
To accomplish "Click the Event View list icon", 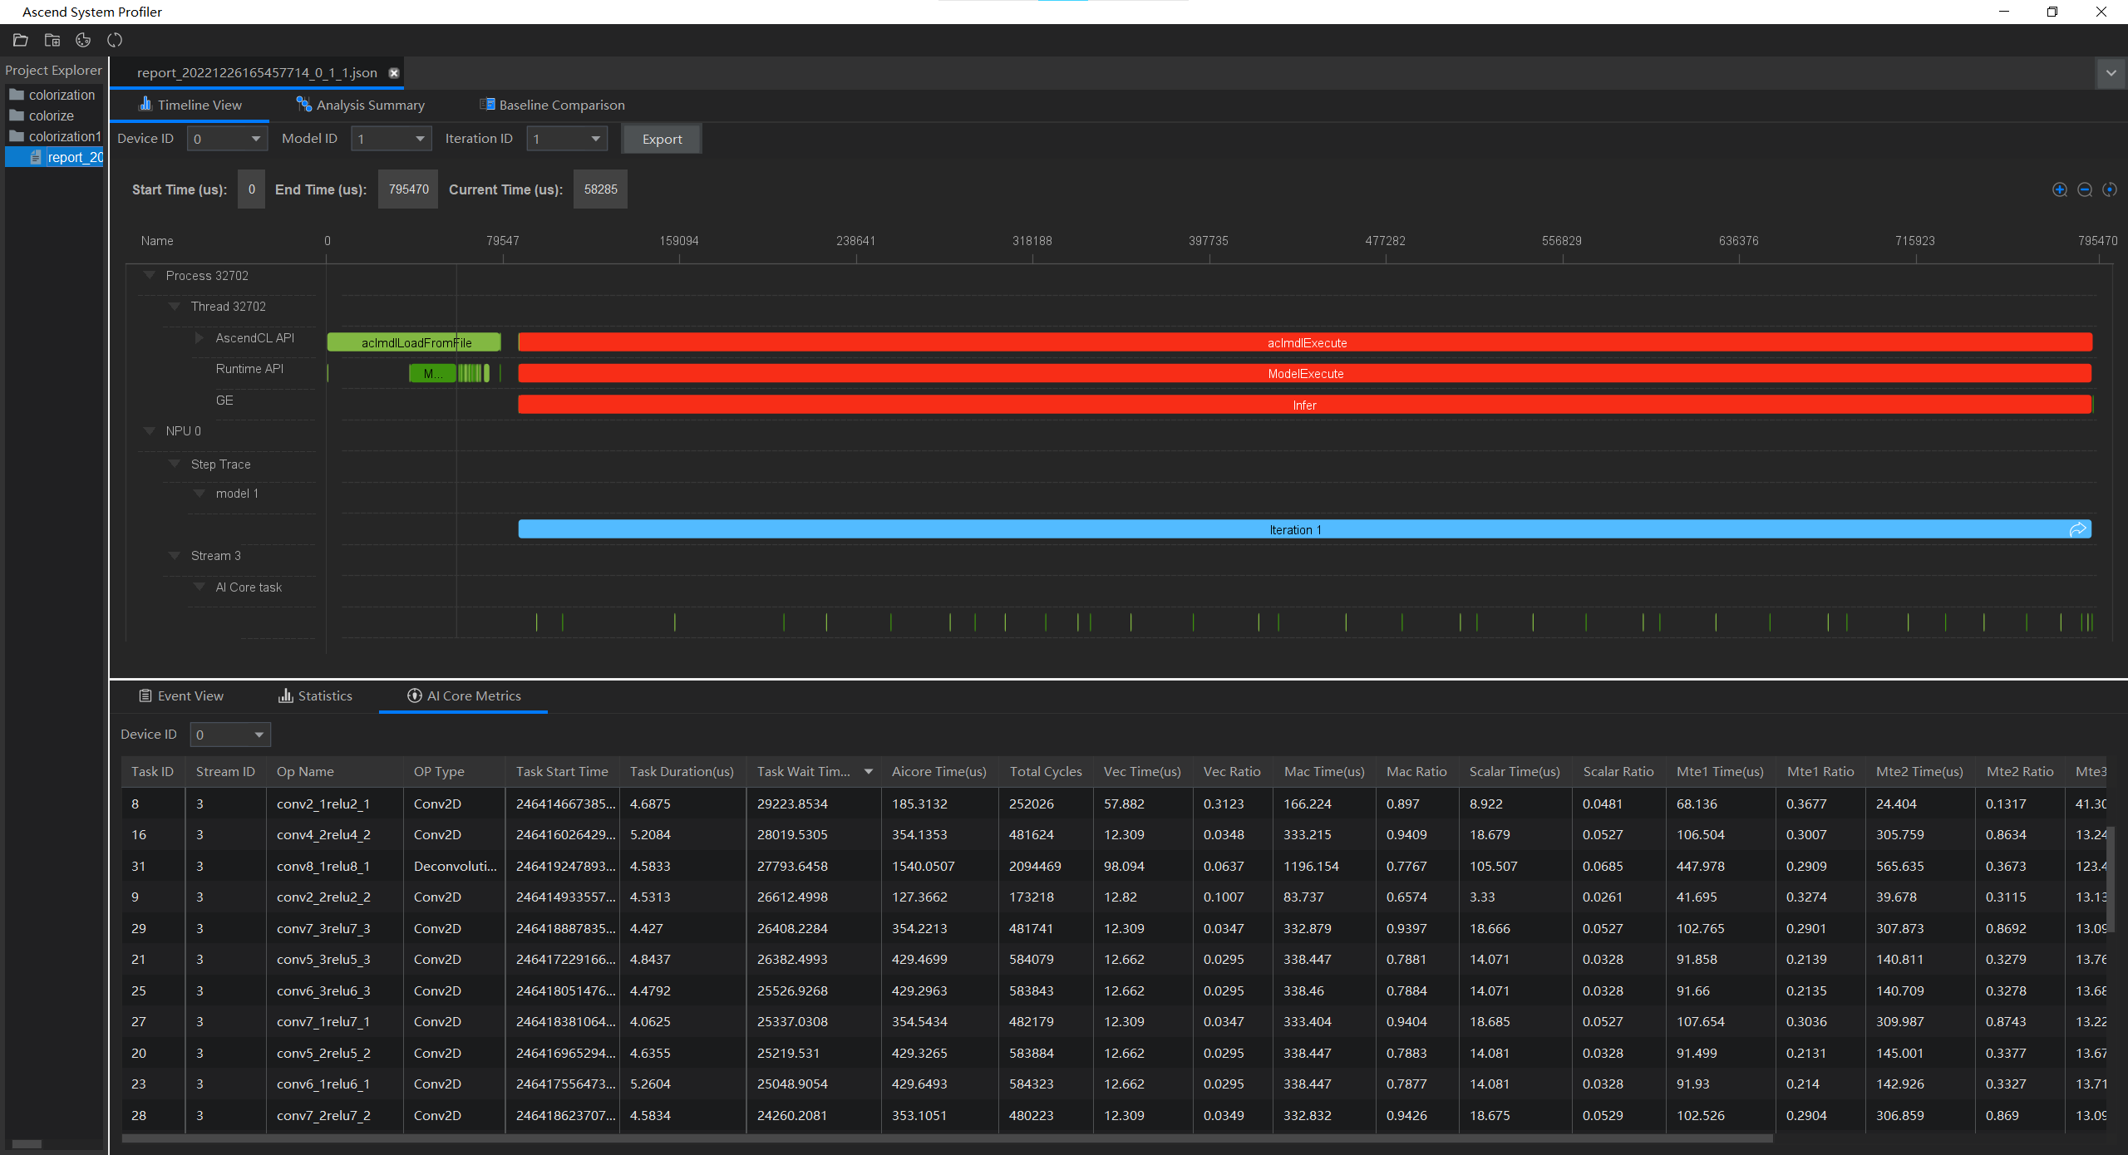I will (x=145, y=695).
